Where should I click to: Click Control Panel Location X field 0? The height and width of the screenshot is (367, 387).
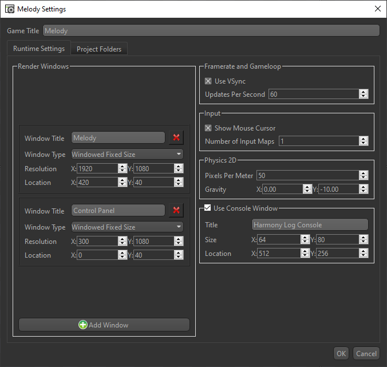97,255
